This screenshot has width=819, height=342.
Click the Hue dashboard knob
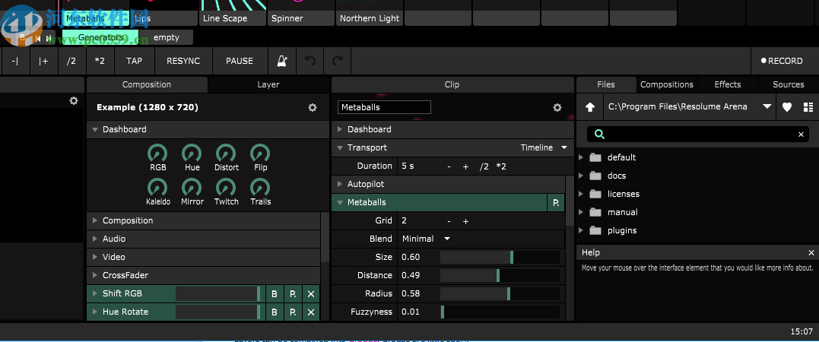(x=192, y=153)
